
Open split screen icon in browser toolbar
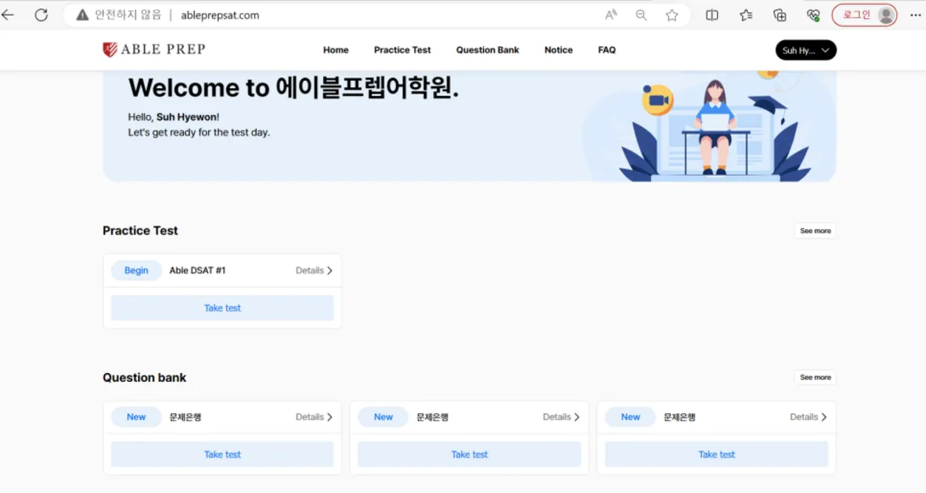712,16
